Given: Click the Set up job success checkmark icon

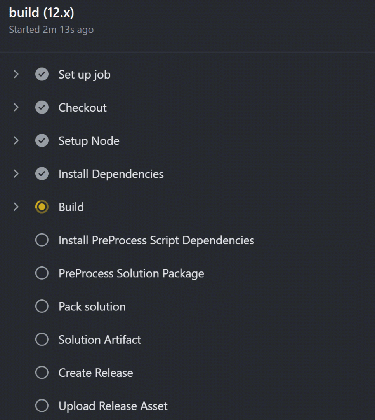Looking at the screenshot, I should [x=42, y=74].
